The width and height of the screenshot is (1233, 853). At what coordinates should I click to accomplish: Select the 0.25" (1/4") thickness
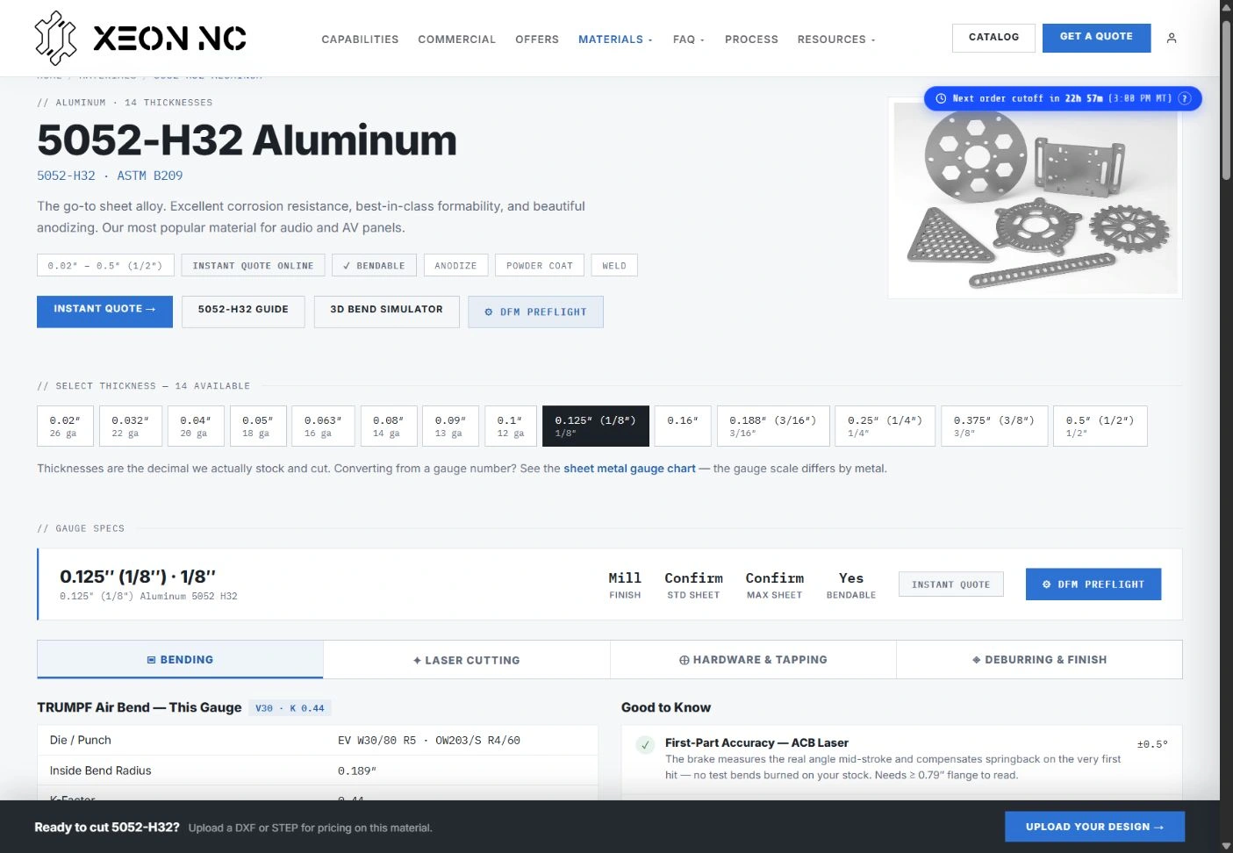click(x=885, y=426)
